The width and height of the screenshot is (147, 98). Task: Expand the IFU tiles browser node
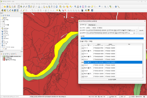click(1, 44)
